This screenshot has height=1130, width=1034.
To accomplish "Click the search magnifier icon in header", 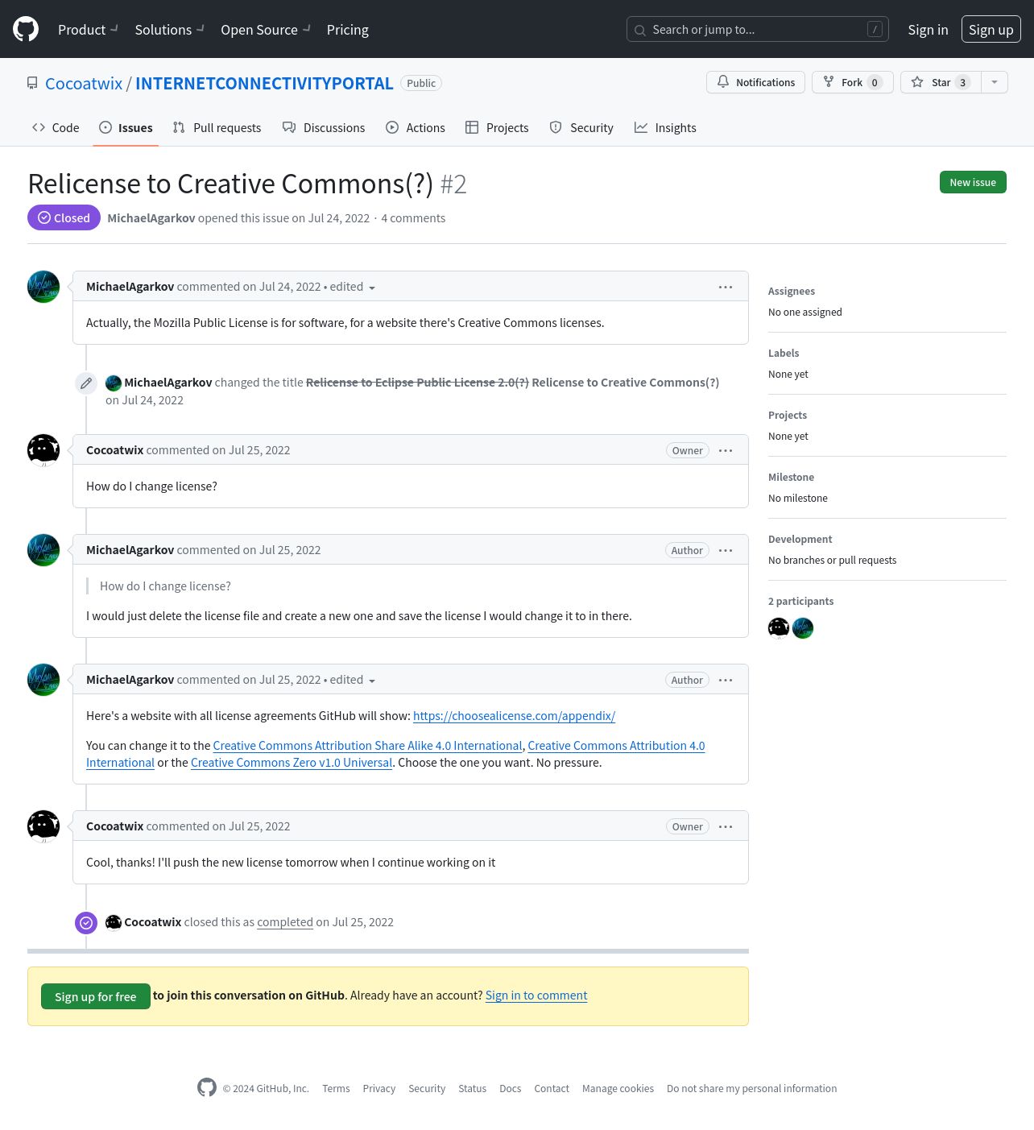I will (x=640, y=30).
